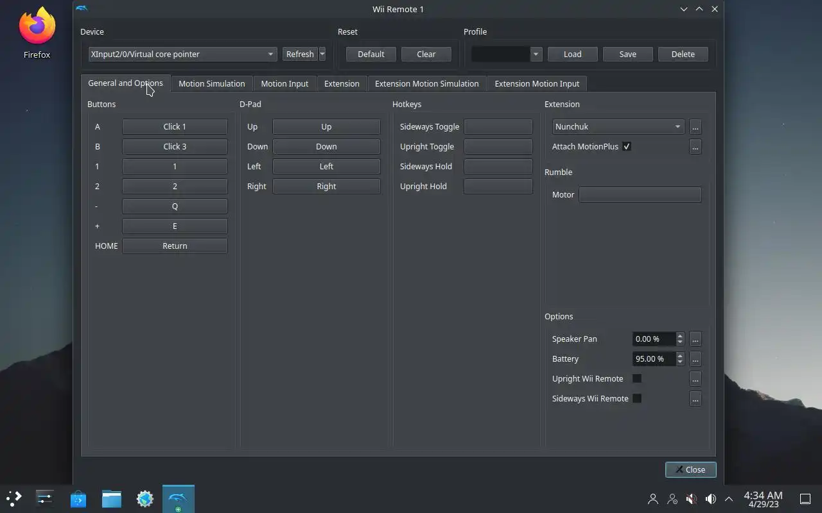Rebind the D-Pad Right mapping

point(326,187)
